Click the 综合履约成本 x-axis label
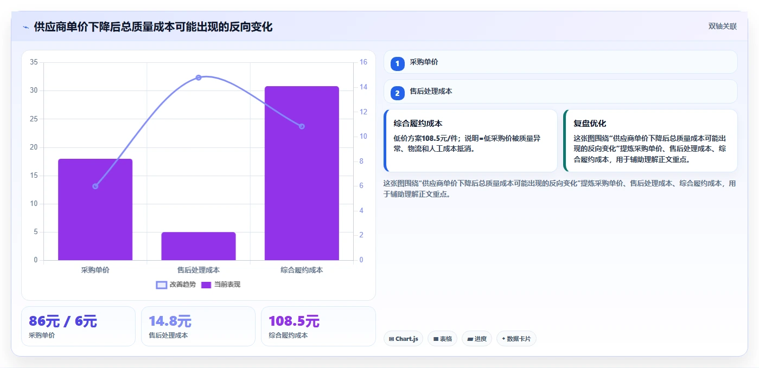 coord(302,270)
